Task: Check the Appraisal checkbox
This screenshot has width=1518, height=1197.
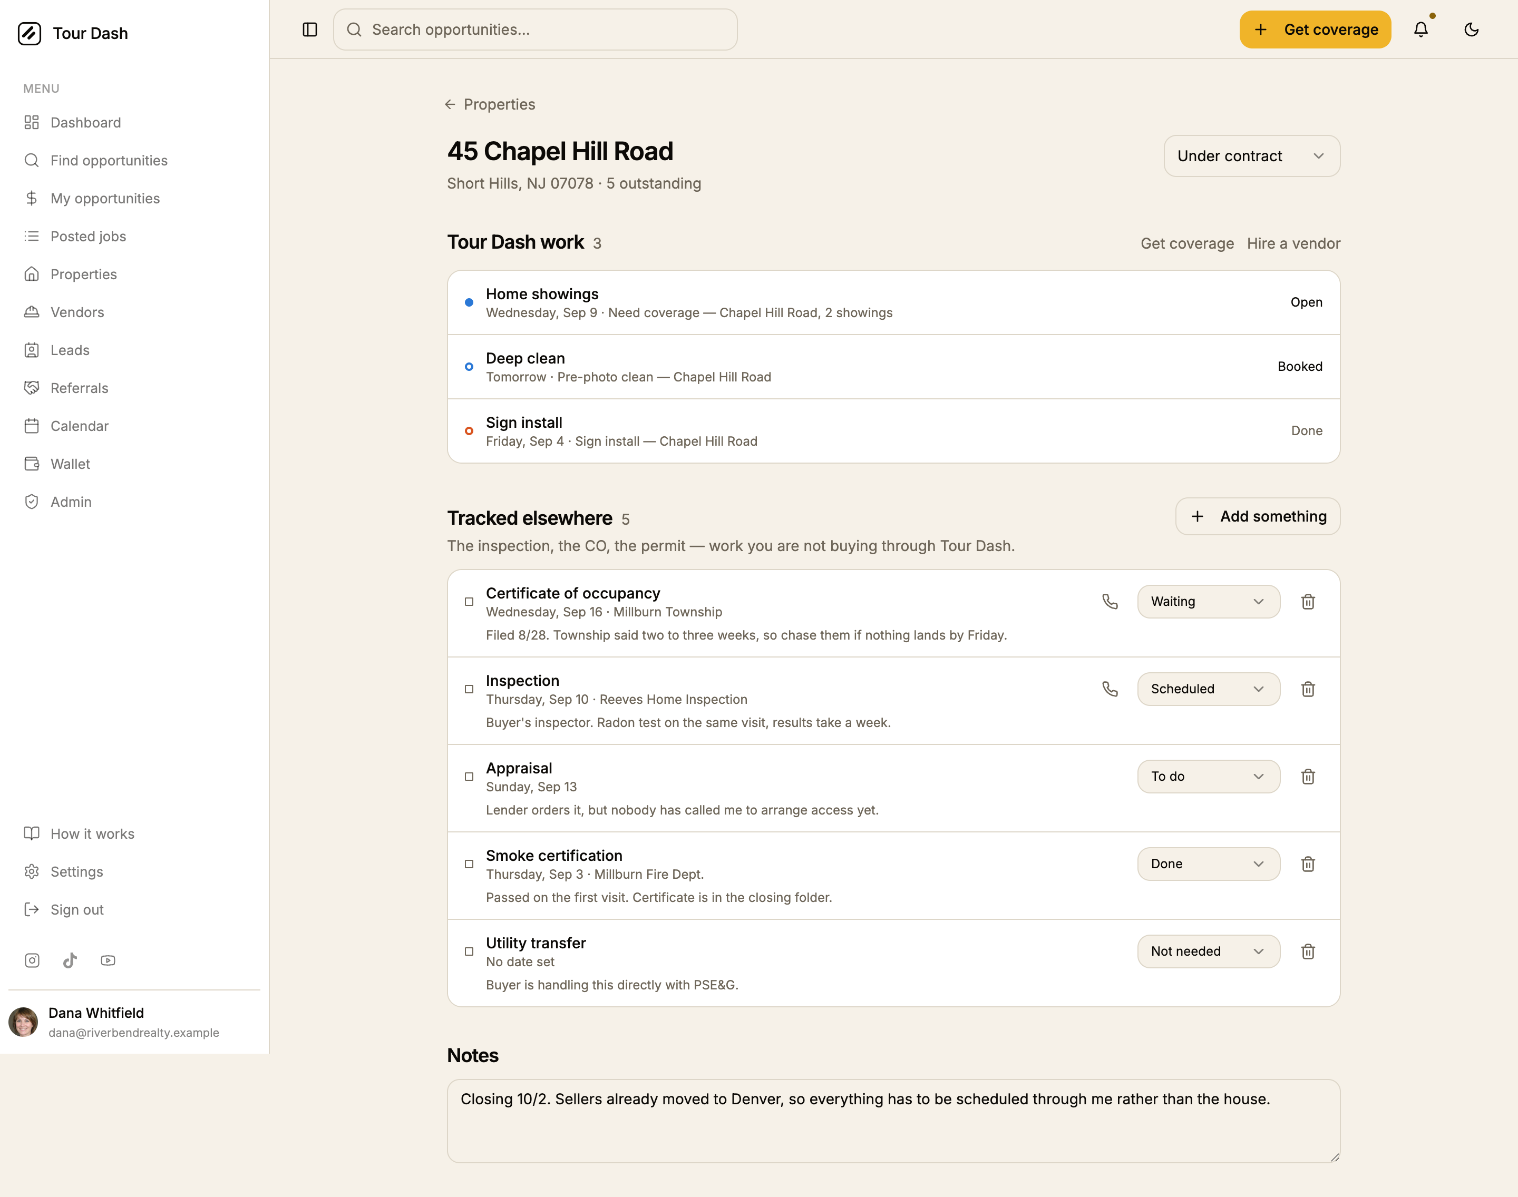Action: 469,777
